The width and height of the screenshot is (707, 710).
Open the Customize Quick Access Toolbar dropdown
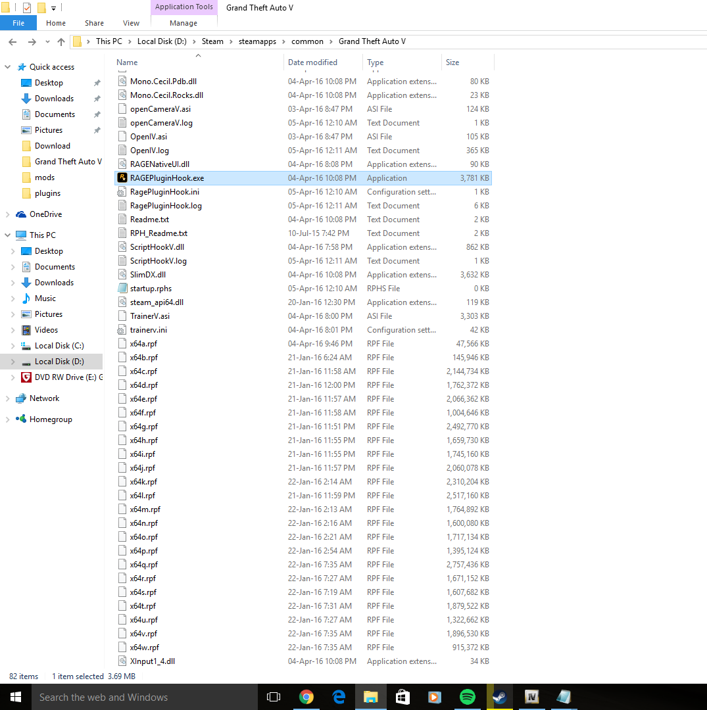click(53, 8)
